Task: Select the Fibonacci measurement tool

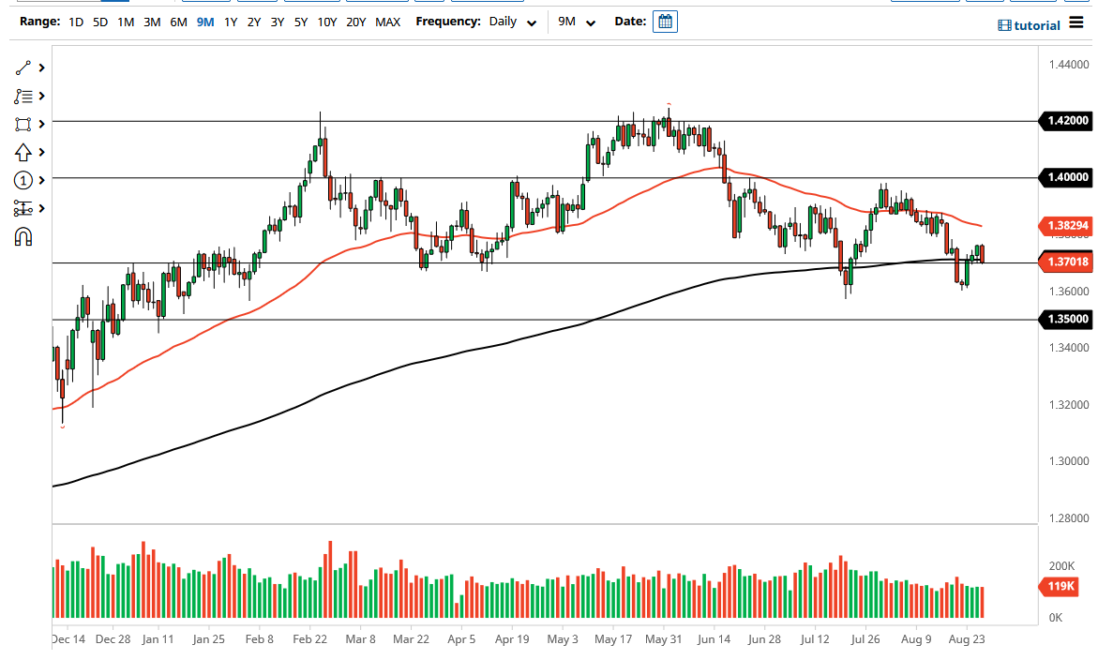Action: pos(23,208)
